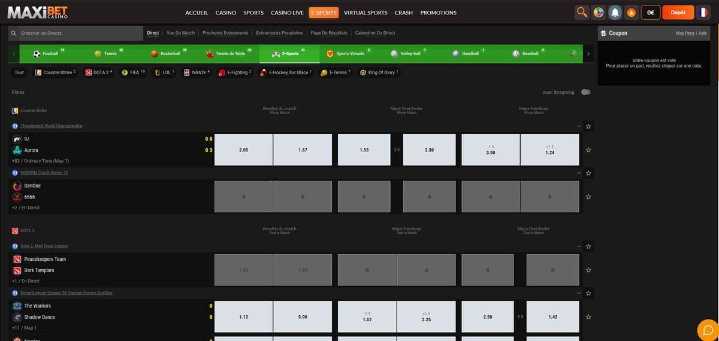Viewport: 719px width, 341px height.
Task: Click the 0€ balance box
Action: tap(651, 12)
